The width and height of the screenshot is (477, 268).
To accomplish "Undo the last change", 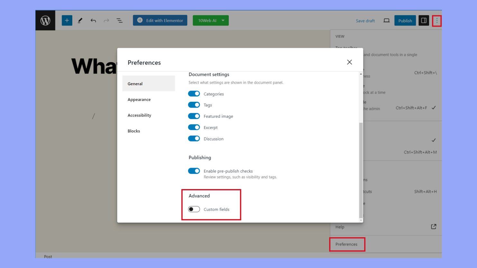I will (x=93, y=20).
